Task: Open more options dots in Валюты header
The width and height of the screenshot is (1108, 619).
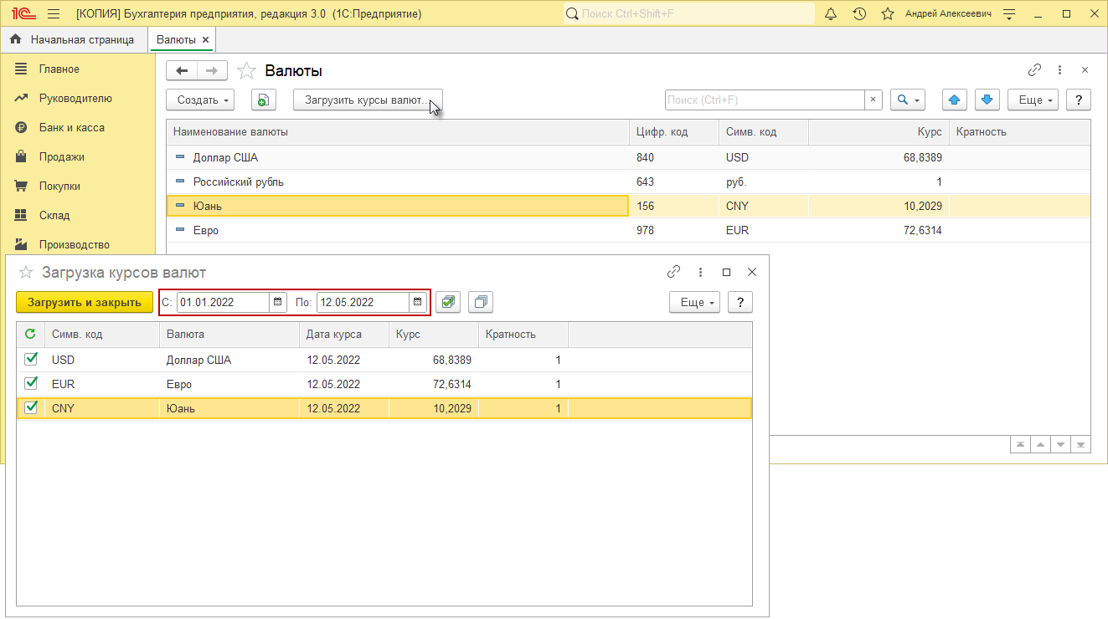Action: tap(1059, 70)
